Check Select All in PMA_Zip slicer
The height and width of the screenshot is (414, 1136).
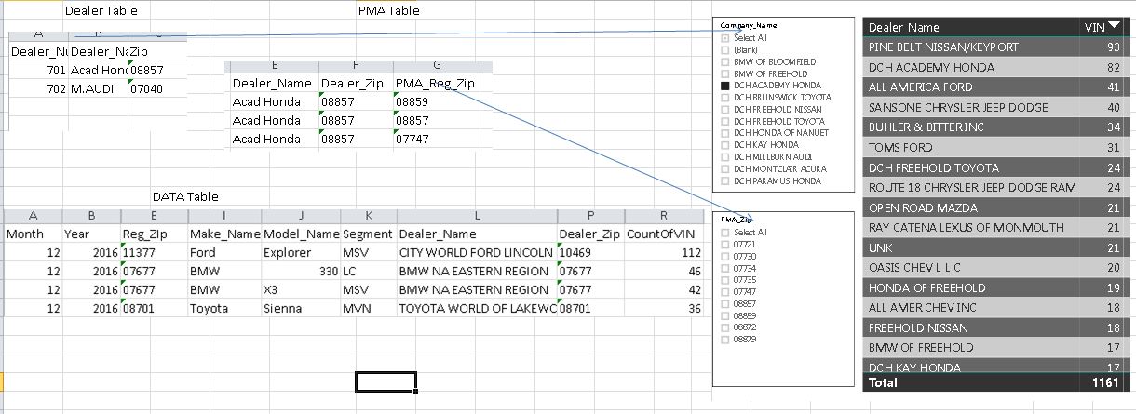tap(725, 233)
